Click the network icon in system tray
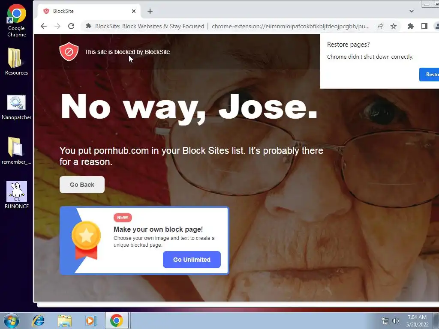Image resolution: width=439 pixels, height=329 pixels. (x=385, y=321)
